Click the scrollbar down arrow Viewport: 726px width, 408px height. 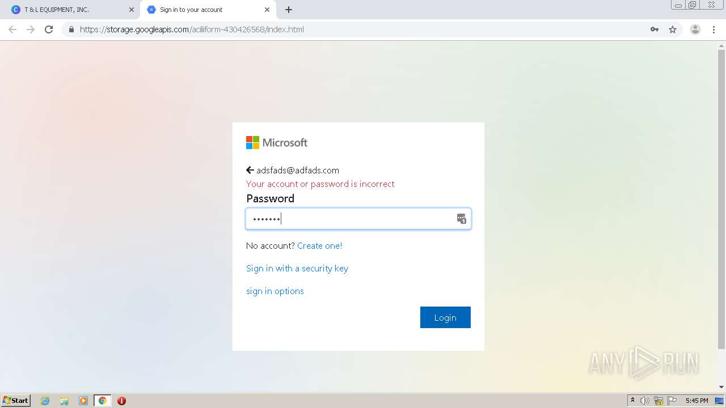[721, 388]
